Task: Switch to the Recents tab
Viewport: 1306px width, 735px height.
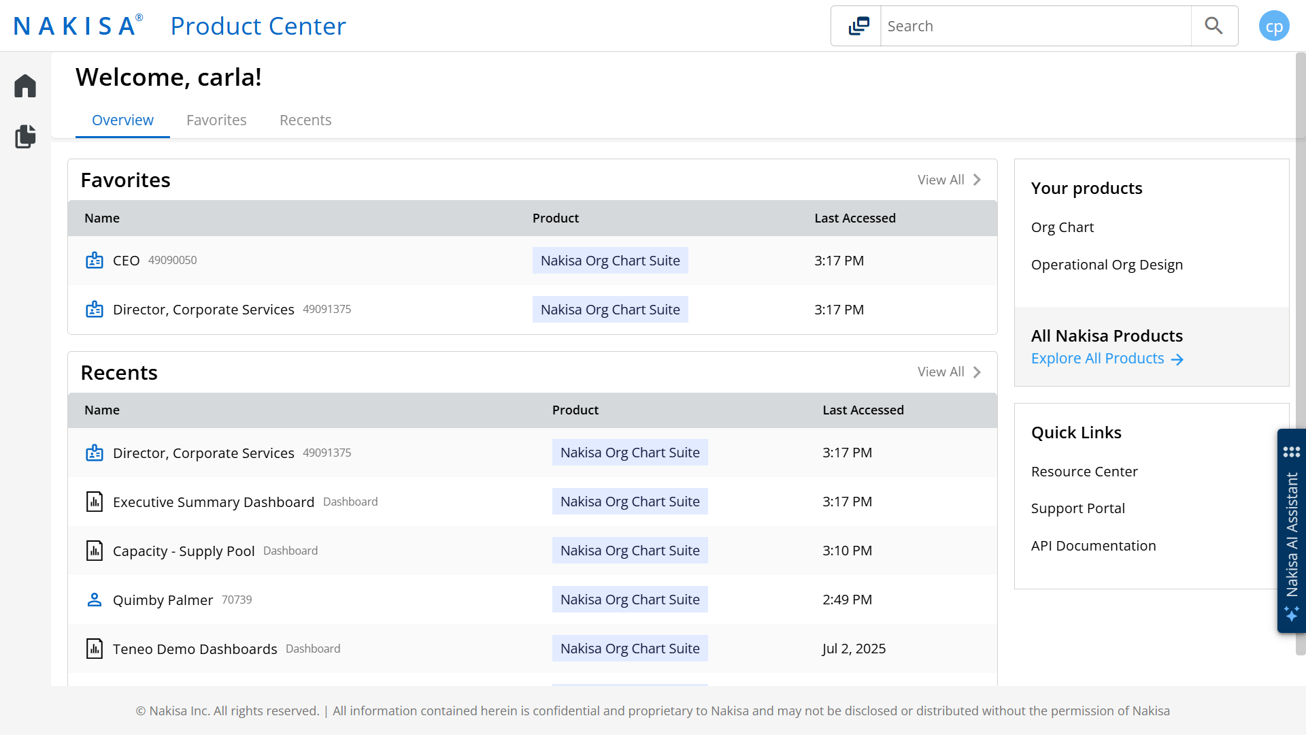Action: click(305, 120)
